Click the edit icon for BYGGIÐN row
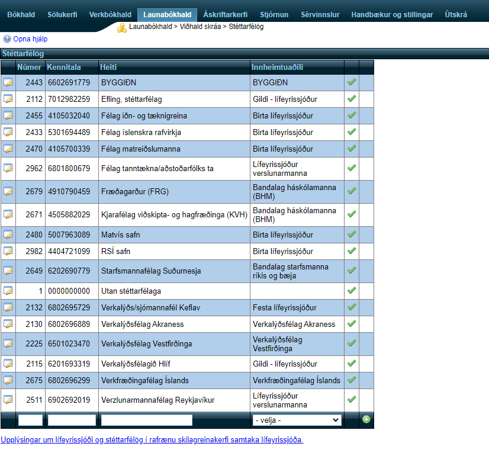This screenshot has height=456, width=489. [x=8, y=83]
